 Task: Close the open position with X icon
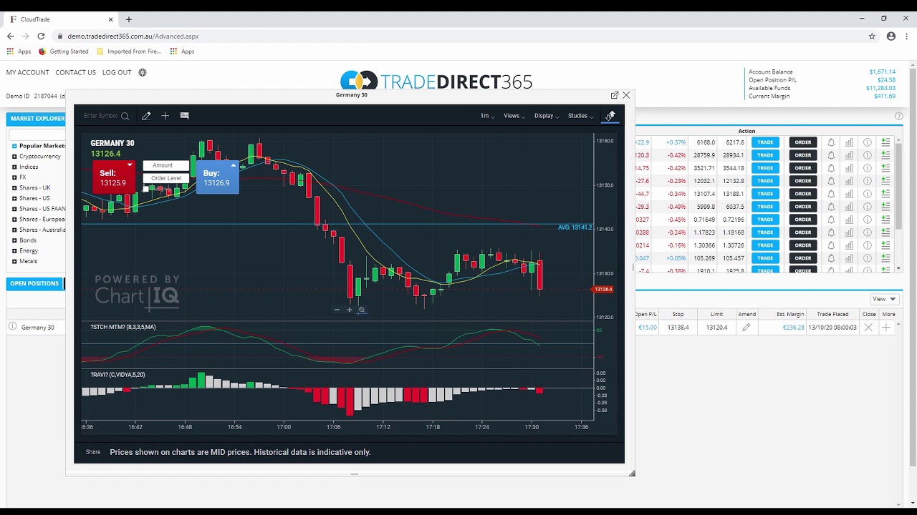pos(868,328)
